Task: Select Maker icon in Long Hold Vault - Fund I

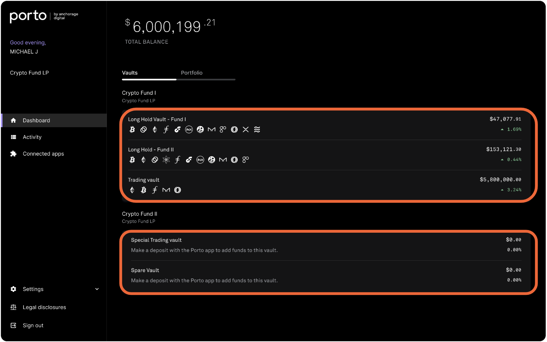Action: coord(212,130)
